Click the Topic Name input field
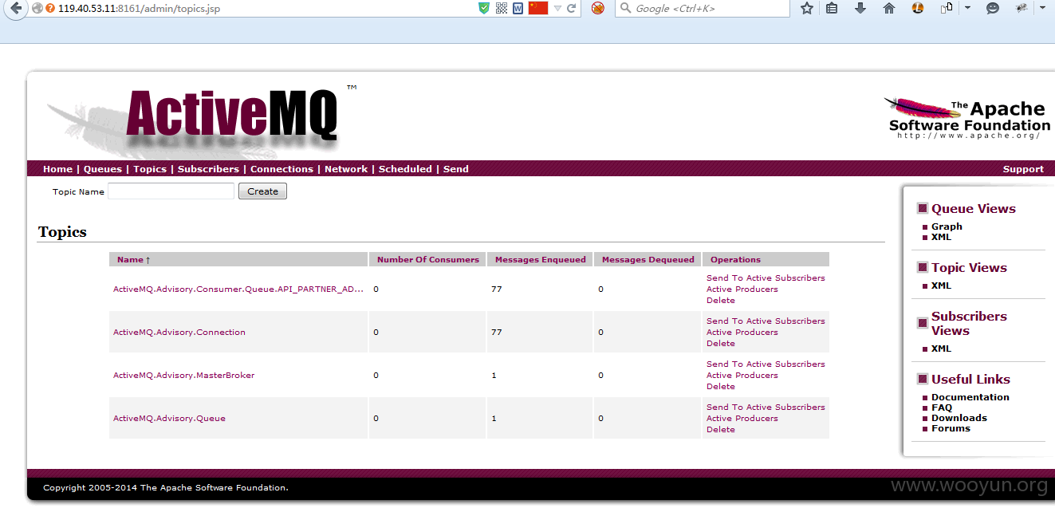 [x=171, y=191]
